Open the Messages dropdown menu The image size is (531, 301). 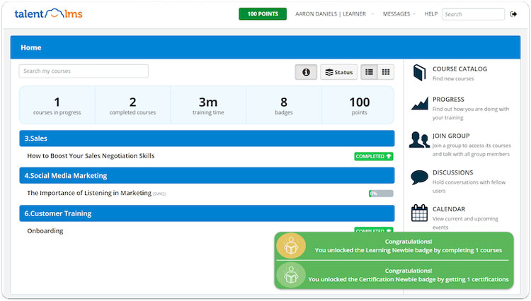click(x=398, y=14)
